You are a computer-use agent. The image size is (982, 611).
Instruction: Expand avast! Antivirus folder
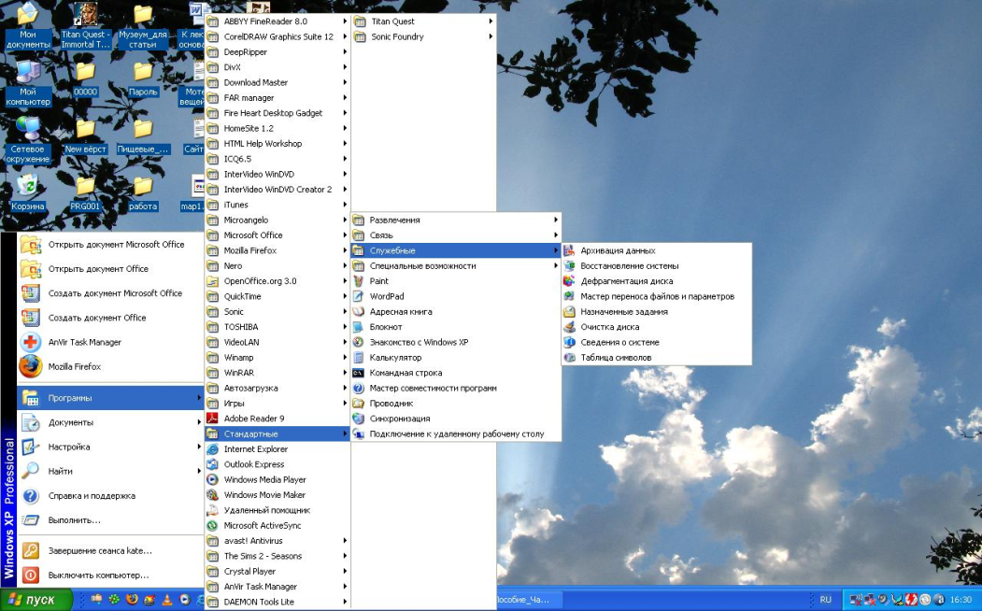[278, 541]
